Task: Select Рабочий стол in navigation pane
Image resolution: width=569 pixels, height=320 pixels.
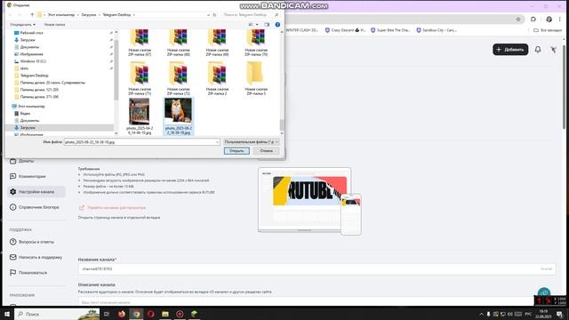Action: [32, 33]
